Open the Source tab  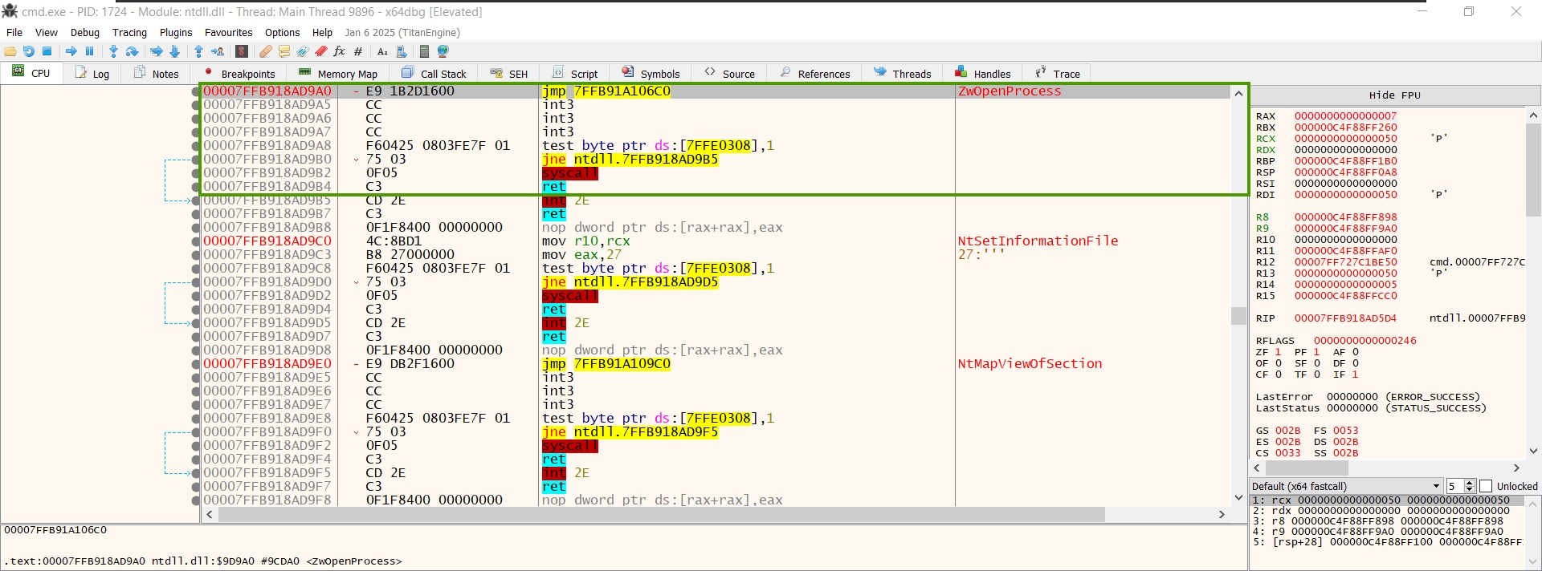729,74
